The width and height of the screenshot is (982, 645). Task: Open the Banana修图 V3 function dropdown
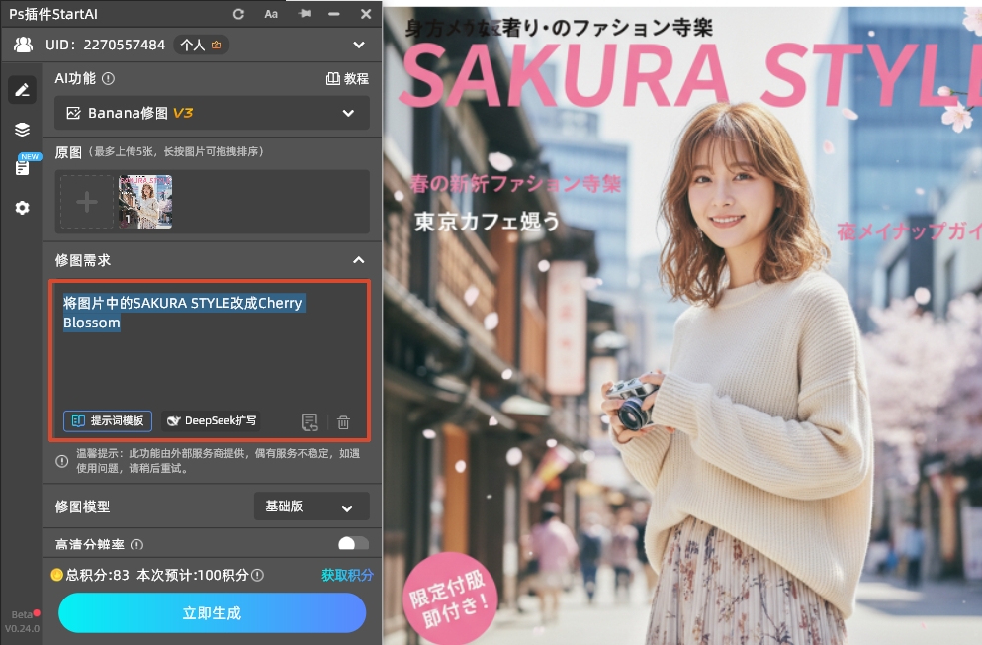[212, 113]
